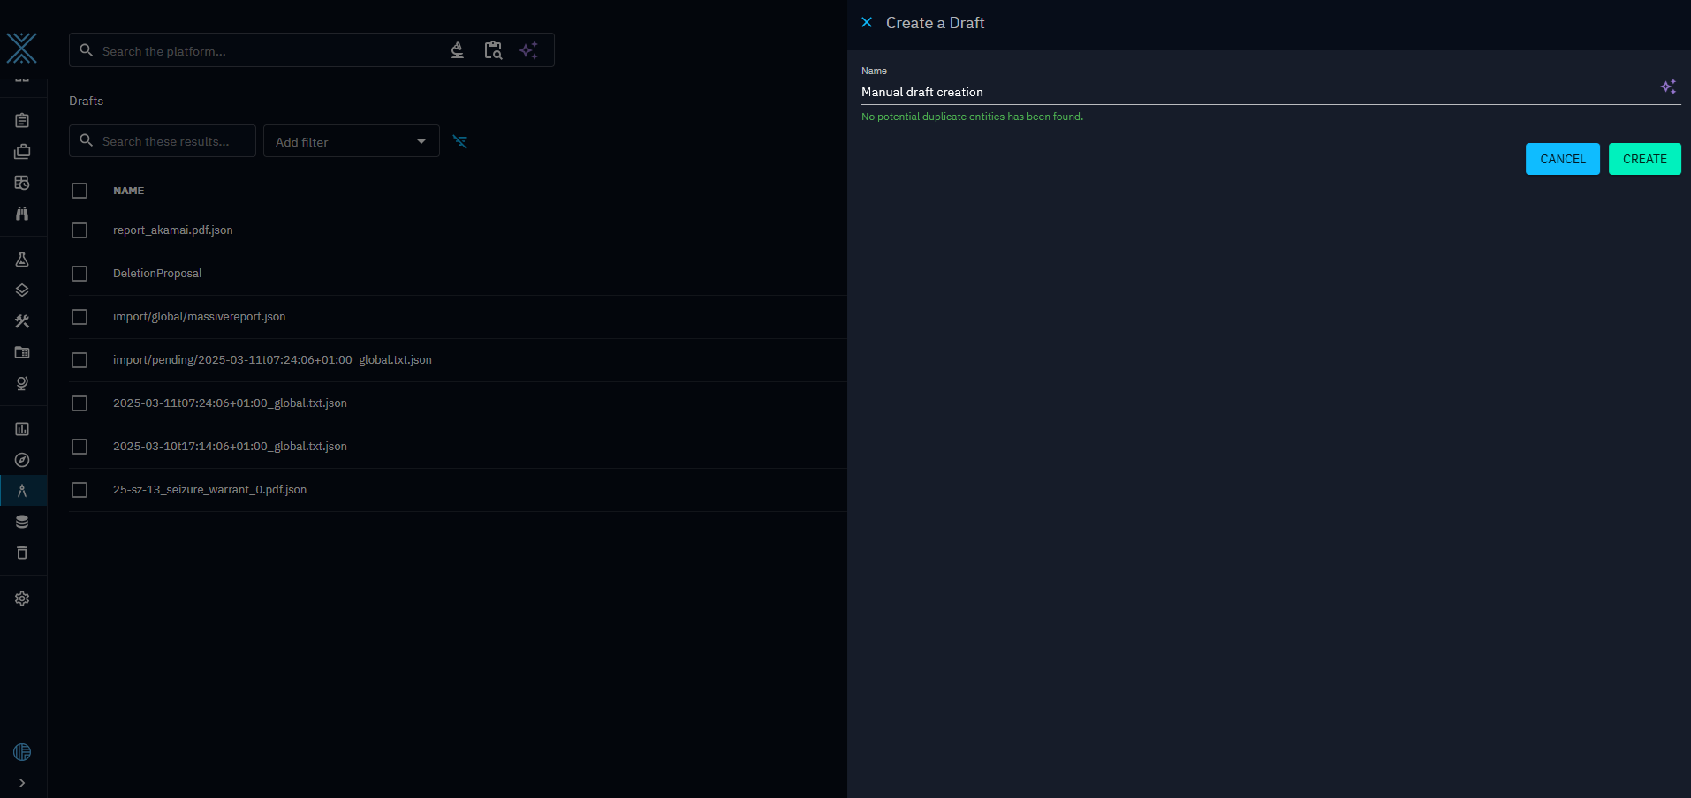Toggle the select-all checkbox beside NAME header
The width and height of the screenshot is (1691, 798).
click(80, 191)
